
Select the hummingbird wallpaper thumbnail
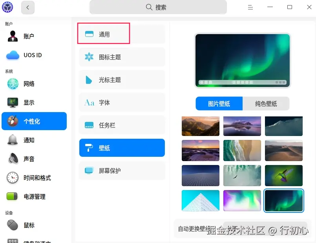click(283, 176)
